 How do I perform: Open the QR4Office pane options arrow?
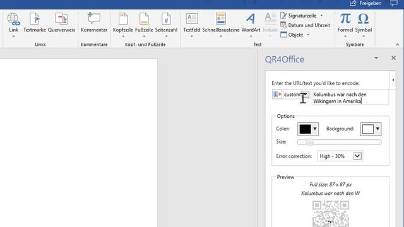(x=376, y=58)
